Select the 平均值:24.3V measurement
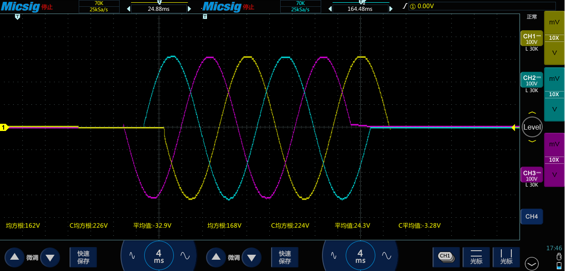565x271 pixels. pos(353,225)
